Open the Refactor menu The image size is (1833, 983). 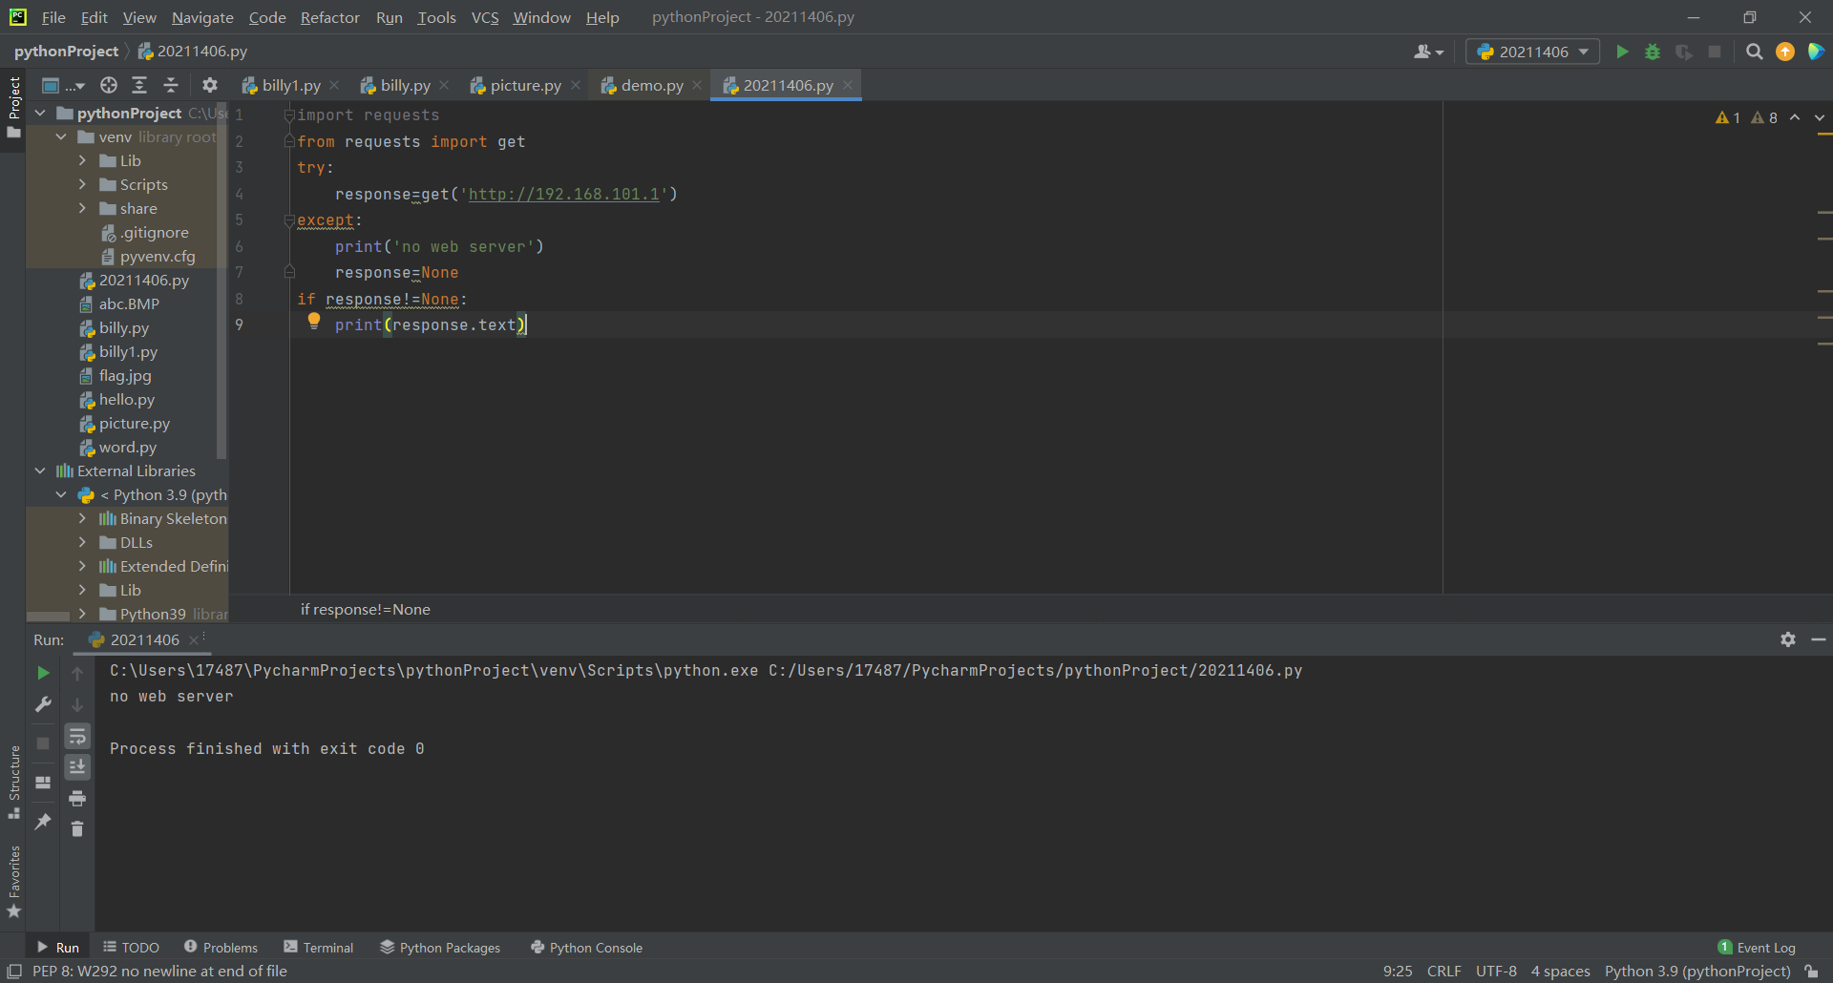click(329, 17)
